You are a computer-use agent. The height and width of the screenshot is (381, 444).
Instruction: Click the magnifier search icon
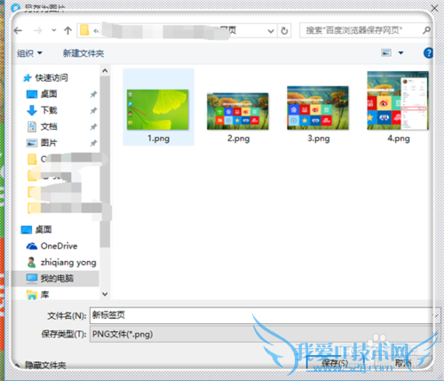click(x=426, y=30)
